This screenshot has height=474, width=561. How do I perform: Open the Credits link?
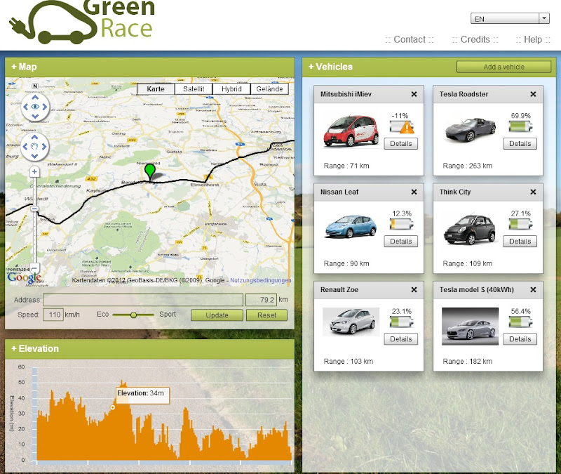pos(475,39)
